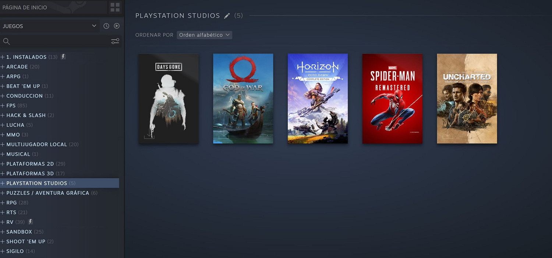Click the lightning bolt icon beside RV

[31, 222]
